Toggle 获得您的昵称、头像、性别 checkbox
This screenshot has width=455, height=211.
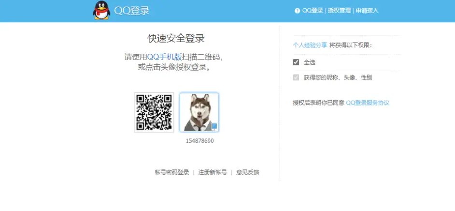(x=296, y=77)
